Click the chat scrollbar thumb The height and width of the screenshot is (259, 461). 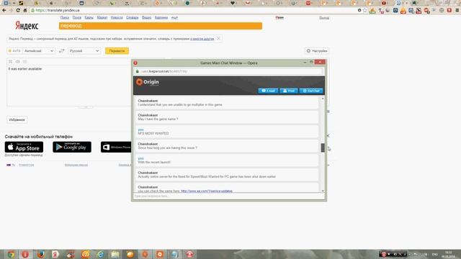click(323, 147)
